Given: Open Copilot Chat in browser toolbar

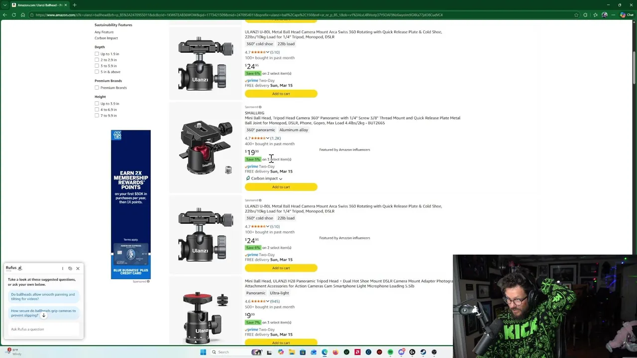Looking at the screenshot, I should click(626, 15).
